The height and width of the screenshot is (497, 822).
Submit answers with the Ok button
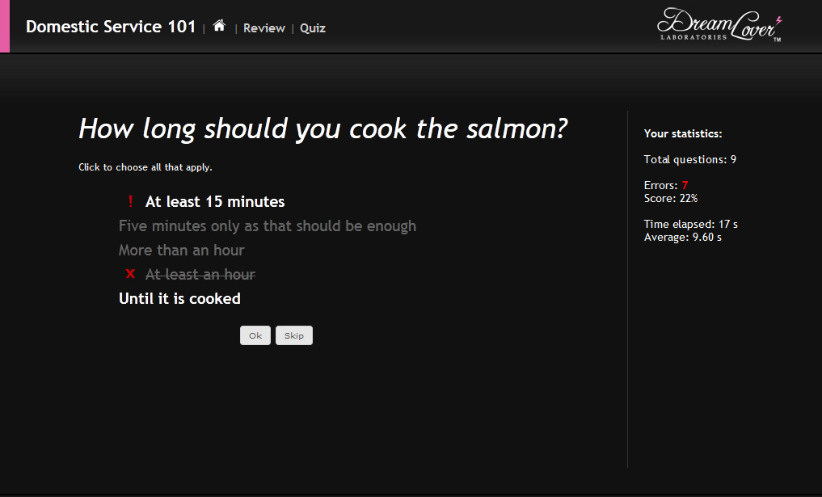(x=255, y=335)
